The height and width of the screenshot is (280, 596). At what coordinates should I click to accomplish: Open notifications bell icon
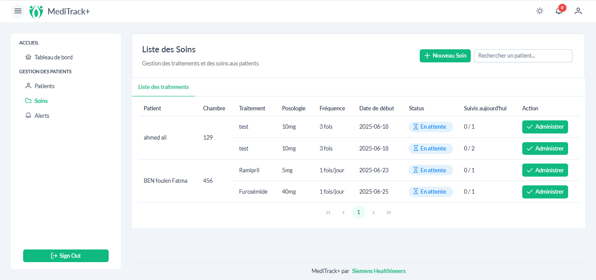click(559, 11)
